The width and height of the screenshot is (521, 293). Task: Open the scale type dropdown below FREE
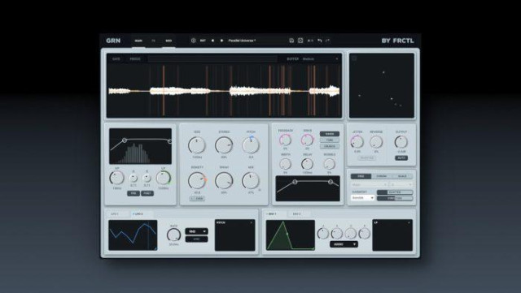point(369,184)
